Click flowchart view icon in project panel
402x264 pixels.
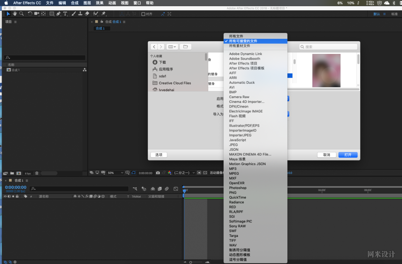84,70
